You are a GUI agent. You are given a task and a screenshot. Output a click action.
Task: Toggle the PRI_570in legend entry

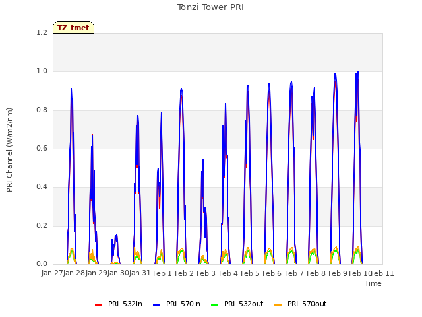pos(177,304)
